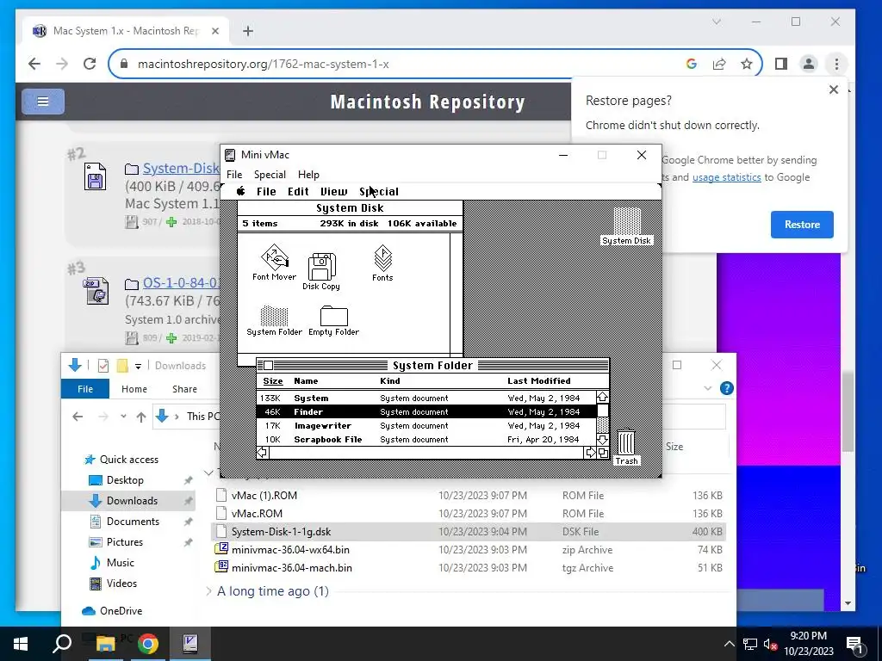Screen dimensions: 882x661
Task: Open Macintosh Repository hamburger menu
Action: point(43,102)
